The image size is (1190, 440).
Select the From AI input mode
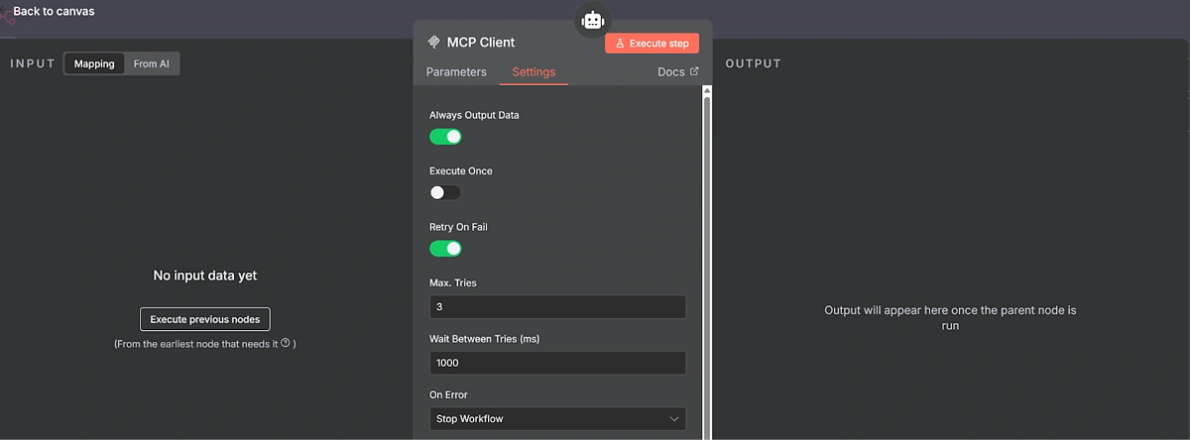152,63
